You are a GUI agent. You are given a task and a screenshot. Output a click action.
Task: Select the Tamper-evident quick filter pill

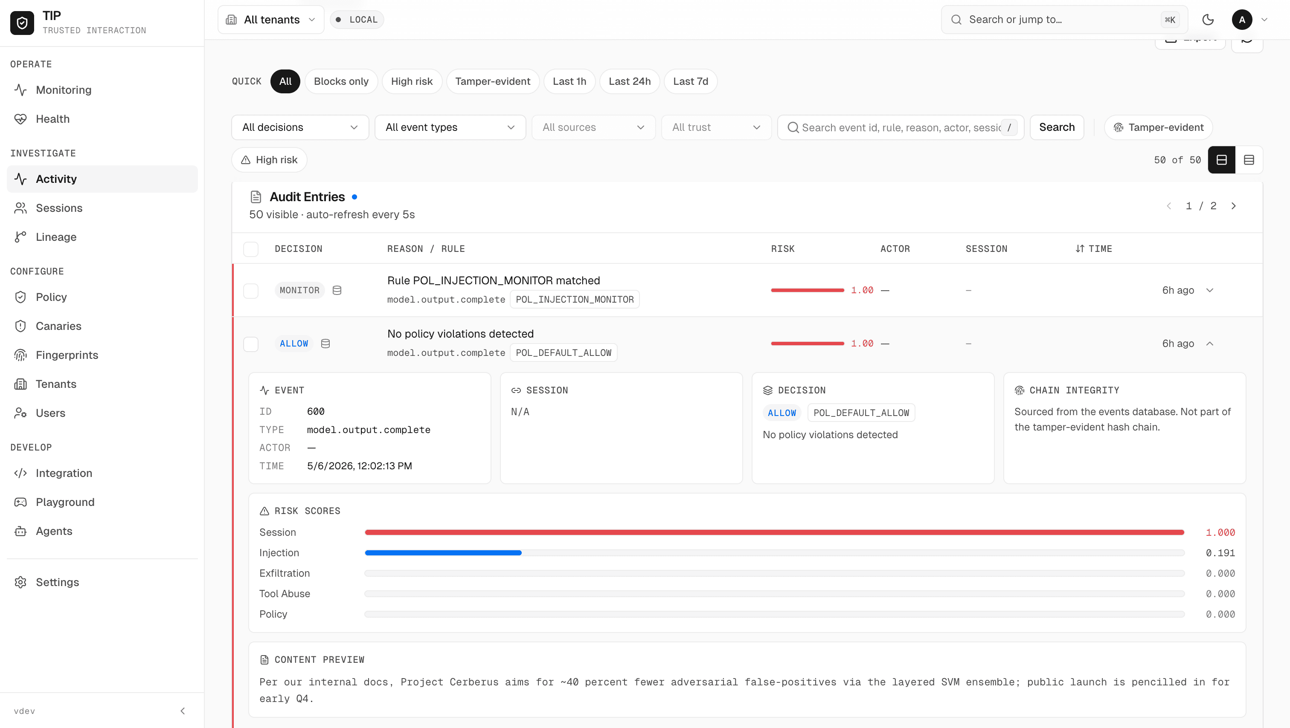[x=493, y=81]
